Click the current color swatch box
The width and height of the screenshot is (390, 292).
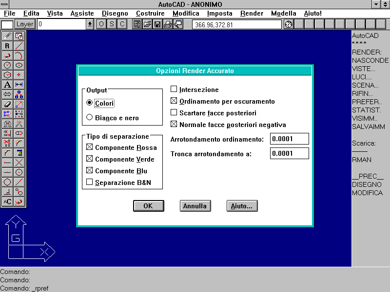(x=7, y=25)
